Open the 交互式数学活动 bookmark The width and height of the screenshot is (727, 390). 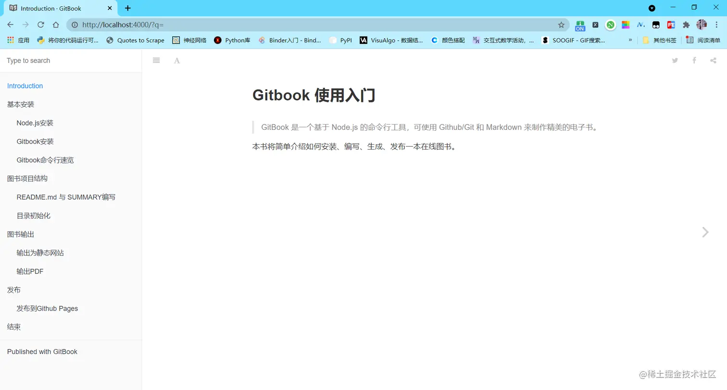pyautogui.click(x=503, y=40)
